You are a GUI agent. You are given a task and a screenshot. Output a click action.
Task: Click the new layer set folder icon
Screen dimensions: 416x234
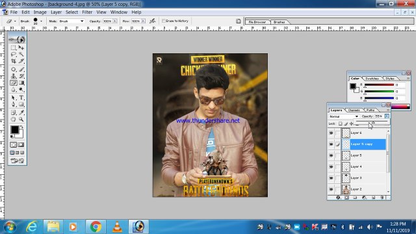356,198
